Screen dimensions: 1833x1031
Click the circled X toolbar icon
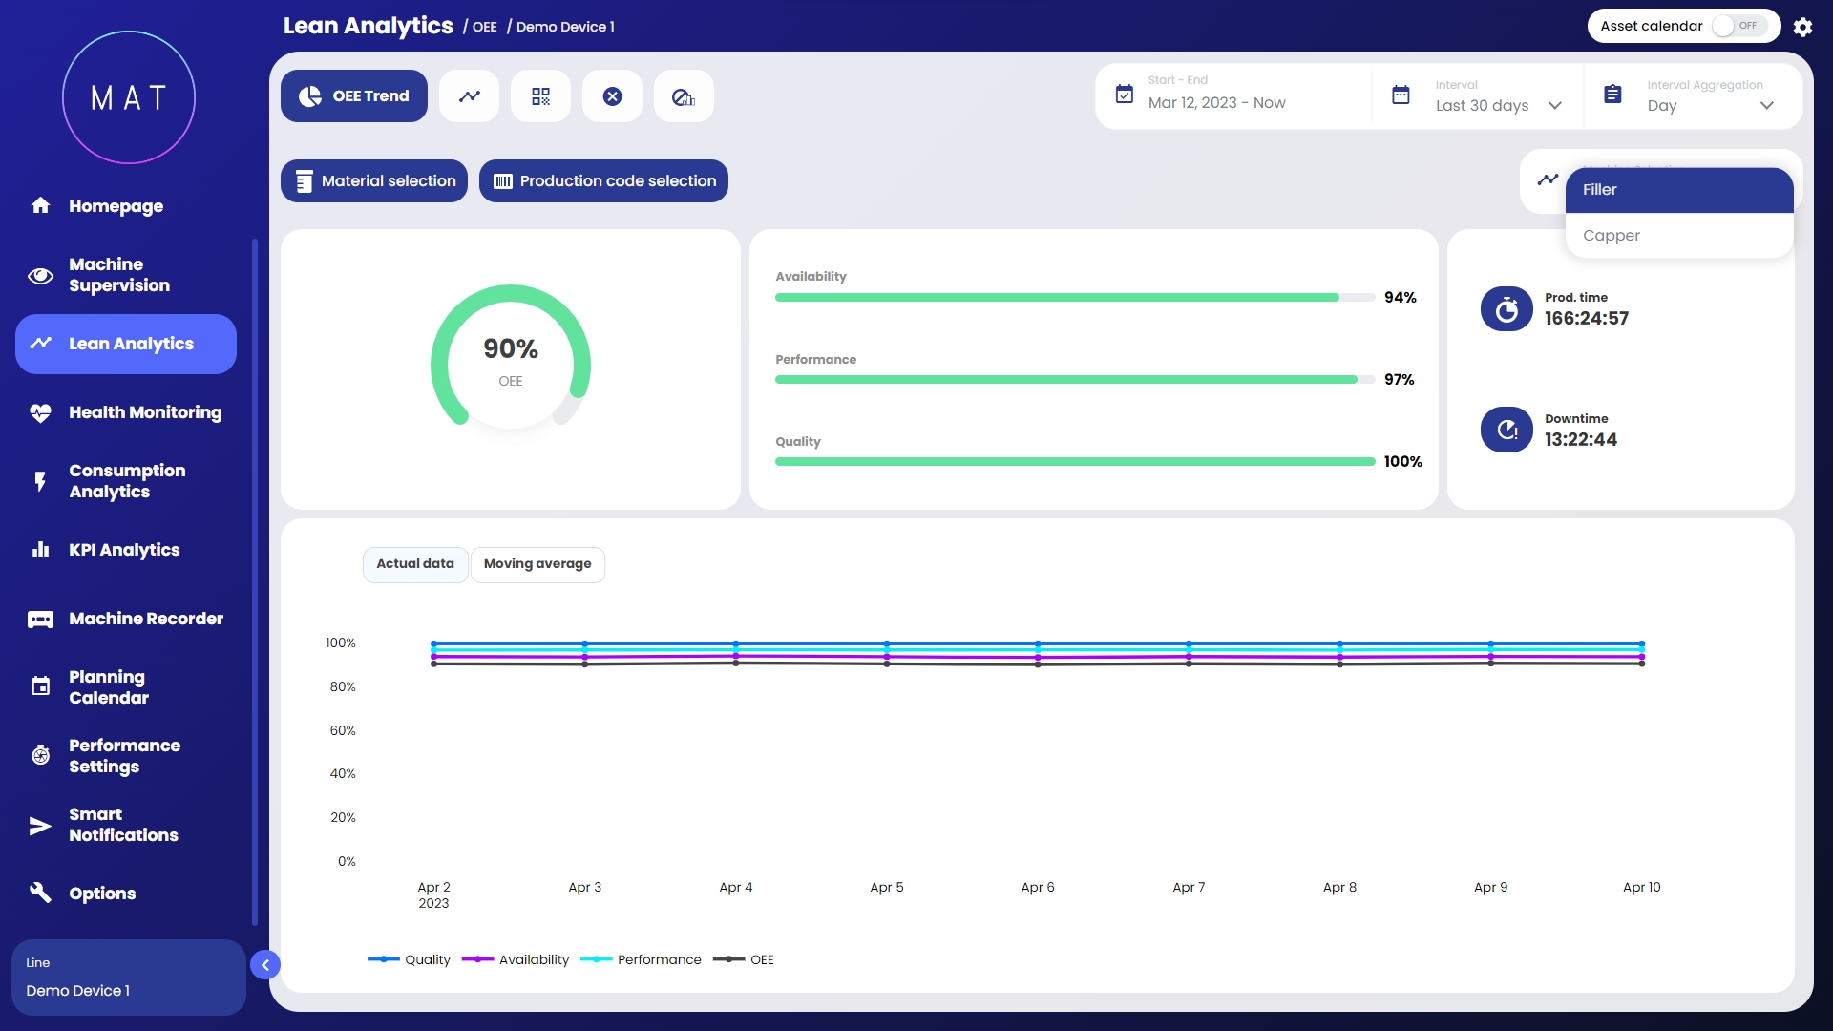click(612, 96)
